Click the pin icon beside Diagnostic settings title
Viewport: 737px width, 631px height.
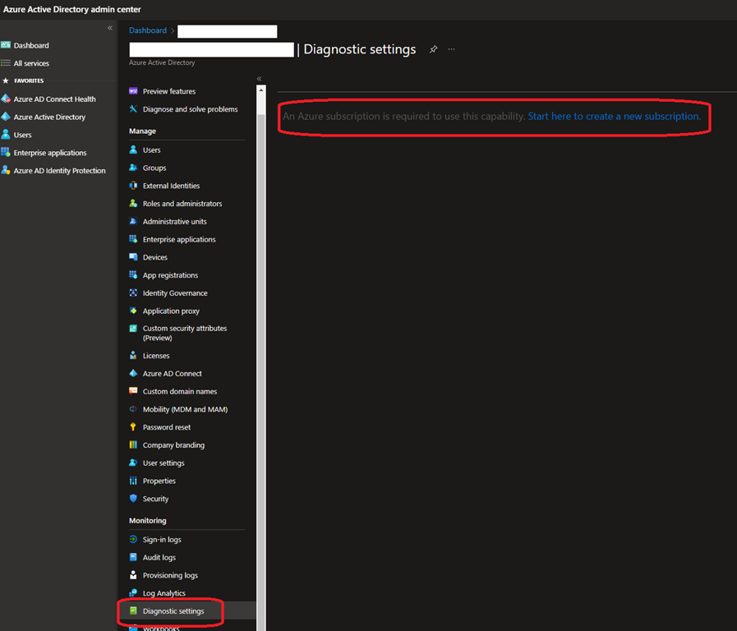click(x=434, y=49)
